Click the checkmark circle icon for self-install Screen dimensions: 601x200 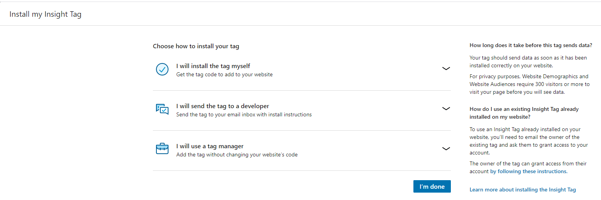(162, 69)
